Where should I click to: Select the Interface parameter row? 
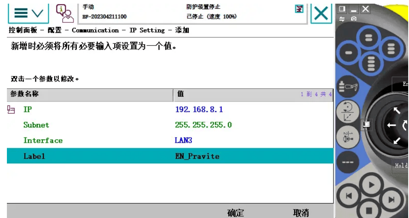170,140
